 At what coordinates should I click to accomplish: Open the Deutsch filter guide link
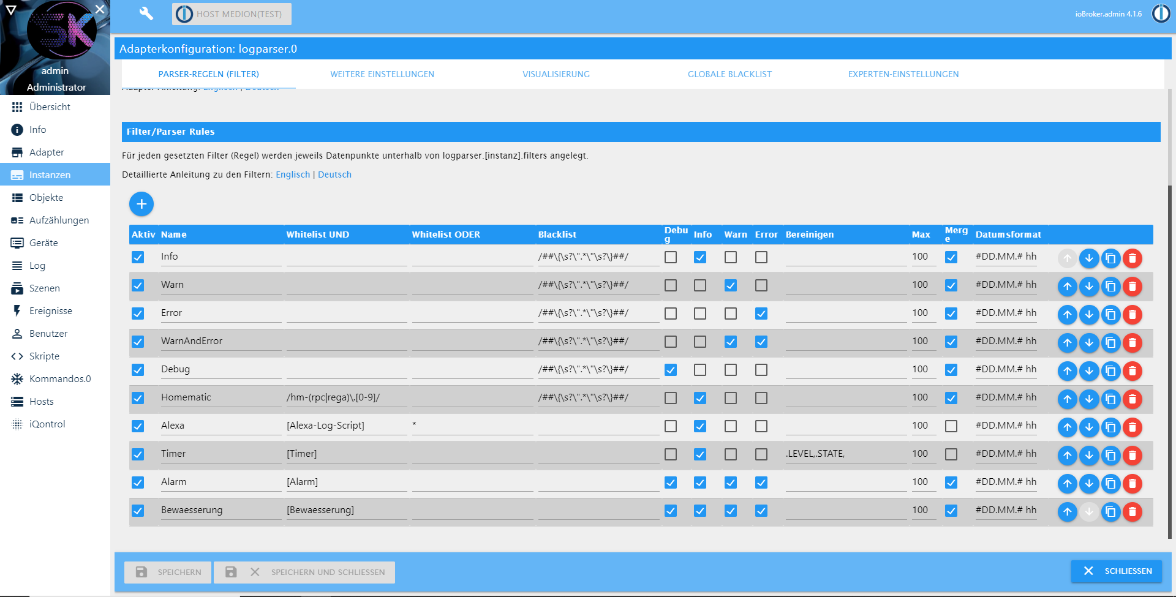click(x=334, y=175)
